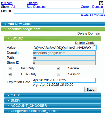Uncheck the HTTP Only checkbox
Viewport: 105px width, 113px height.
click(10, 74)
